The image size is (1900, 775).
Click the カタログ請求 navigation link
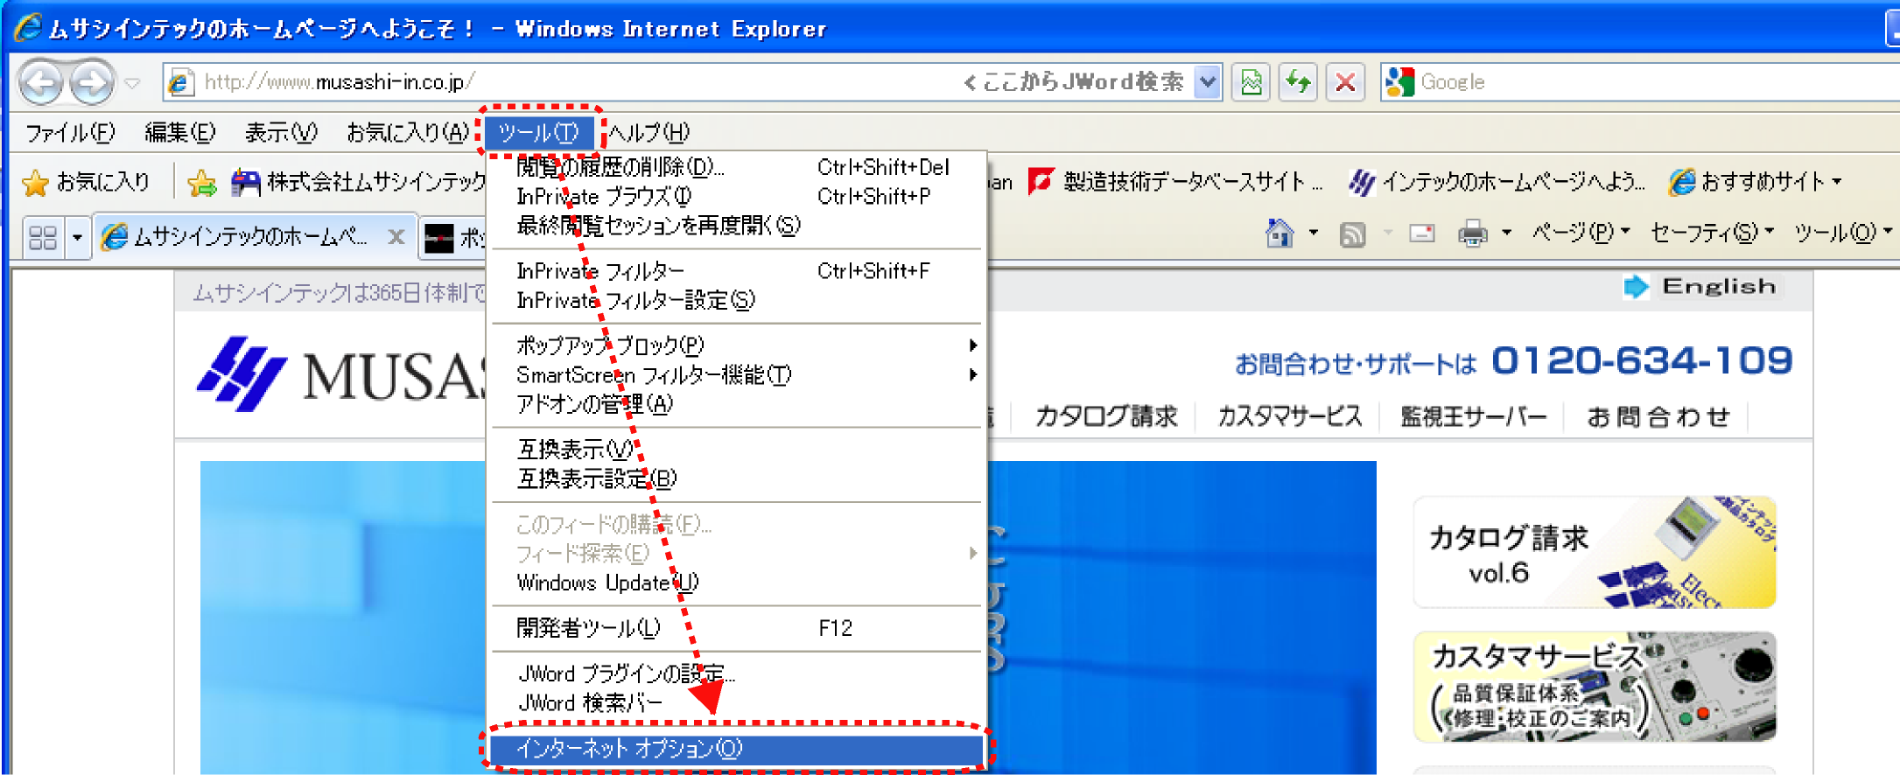[1106, 416]
